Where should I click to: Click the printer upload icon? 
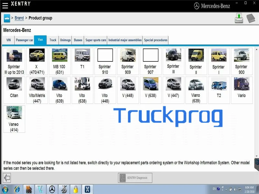click(x=239, y=18)
